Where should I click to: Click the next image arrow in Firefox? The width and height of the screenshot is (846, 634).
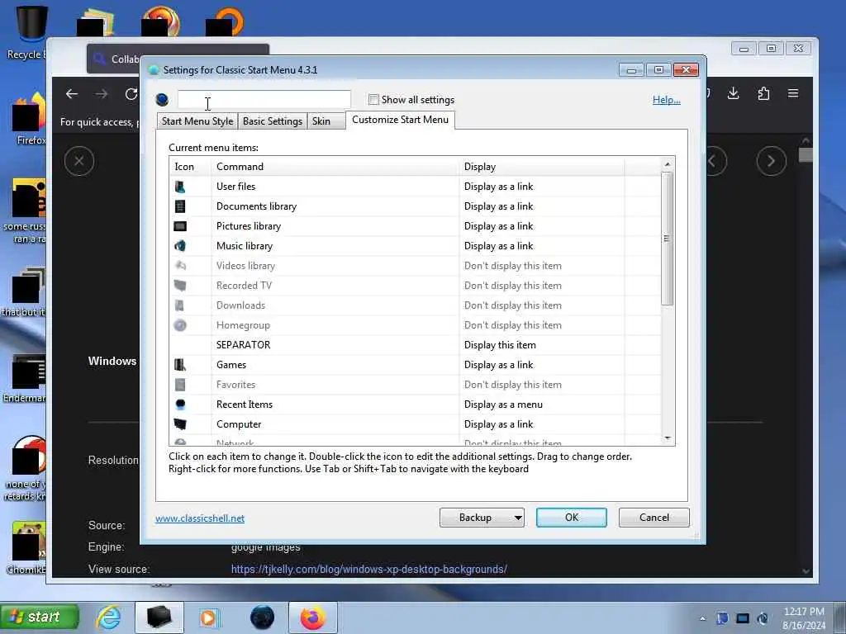(x=772, y=161)
